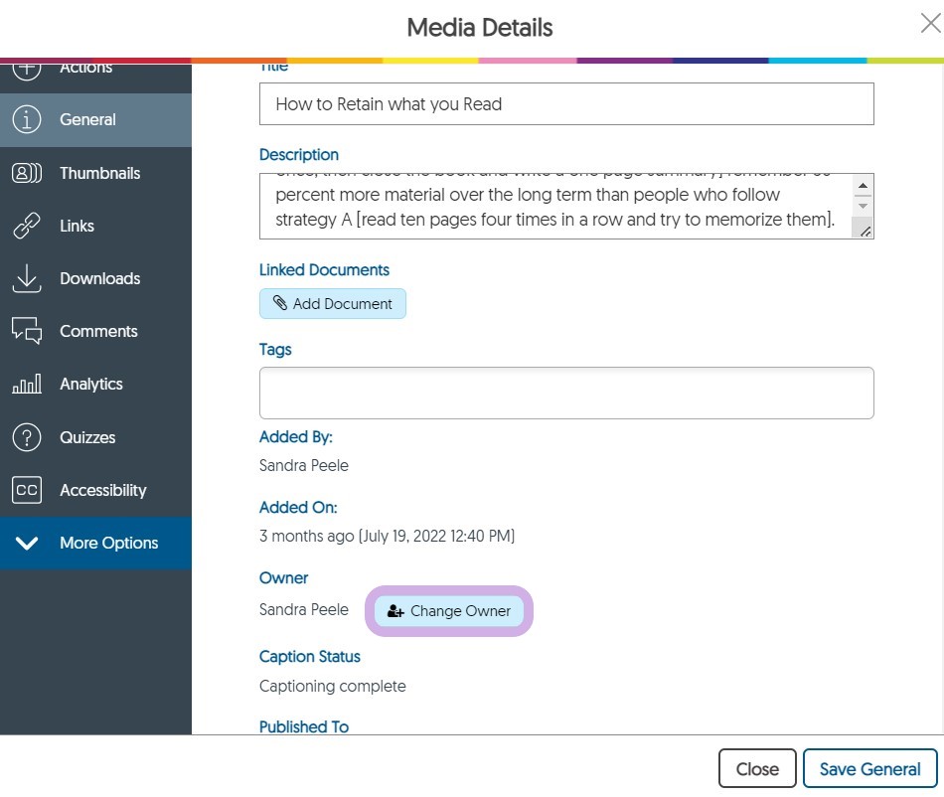Open Thumbnails via its sidebar icon
944x797 pixels.
pos(27,173)
